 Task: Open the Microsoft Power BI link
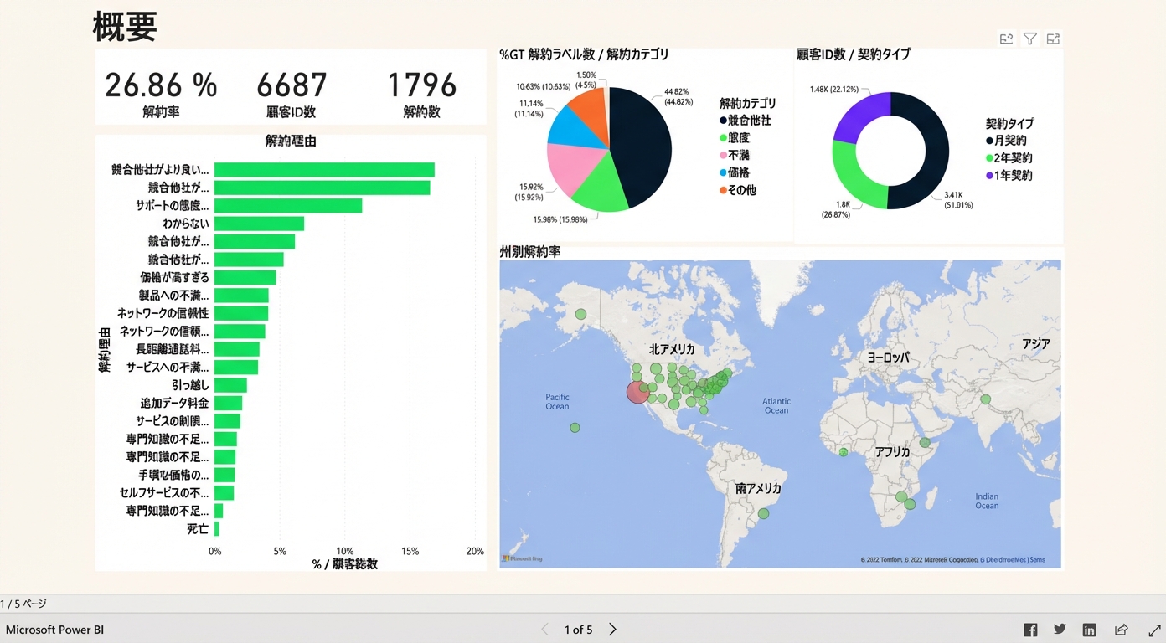[55, 630]
